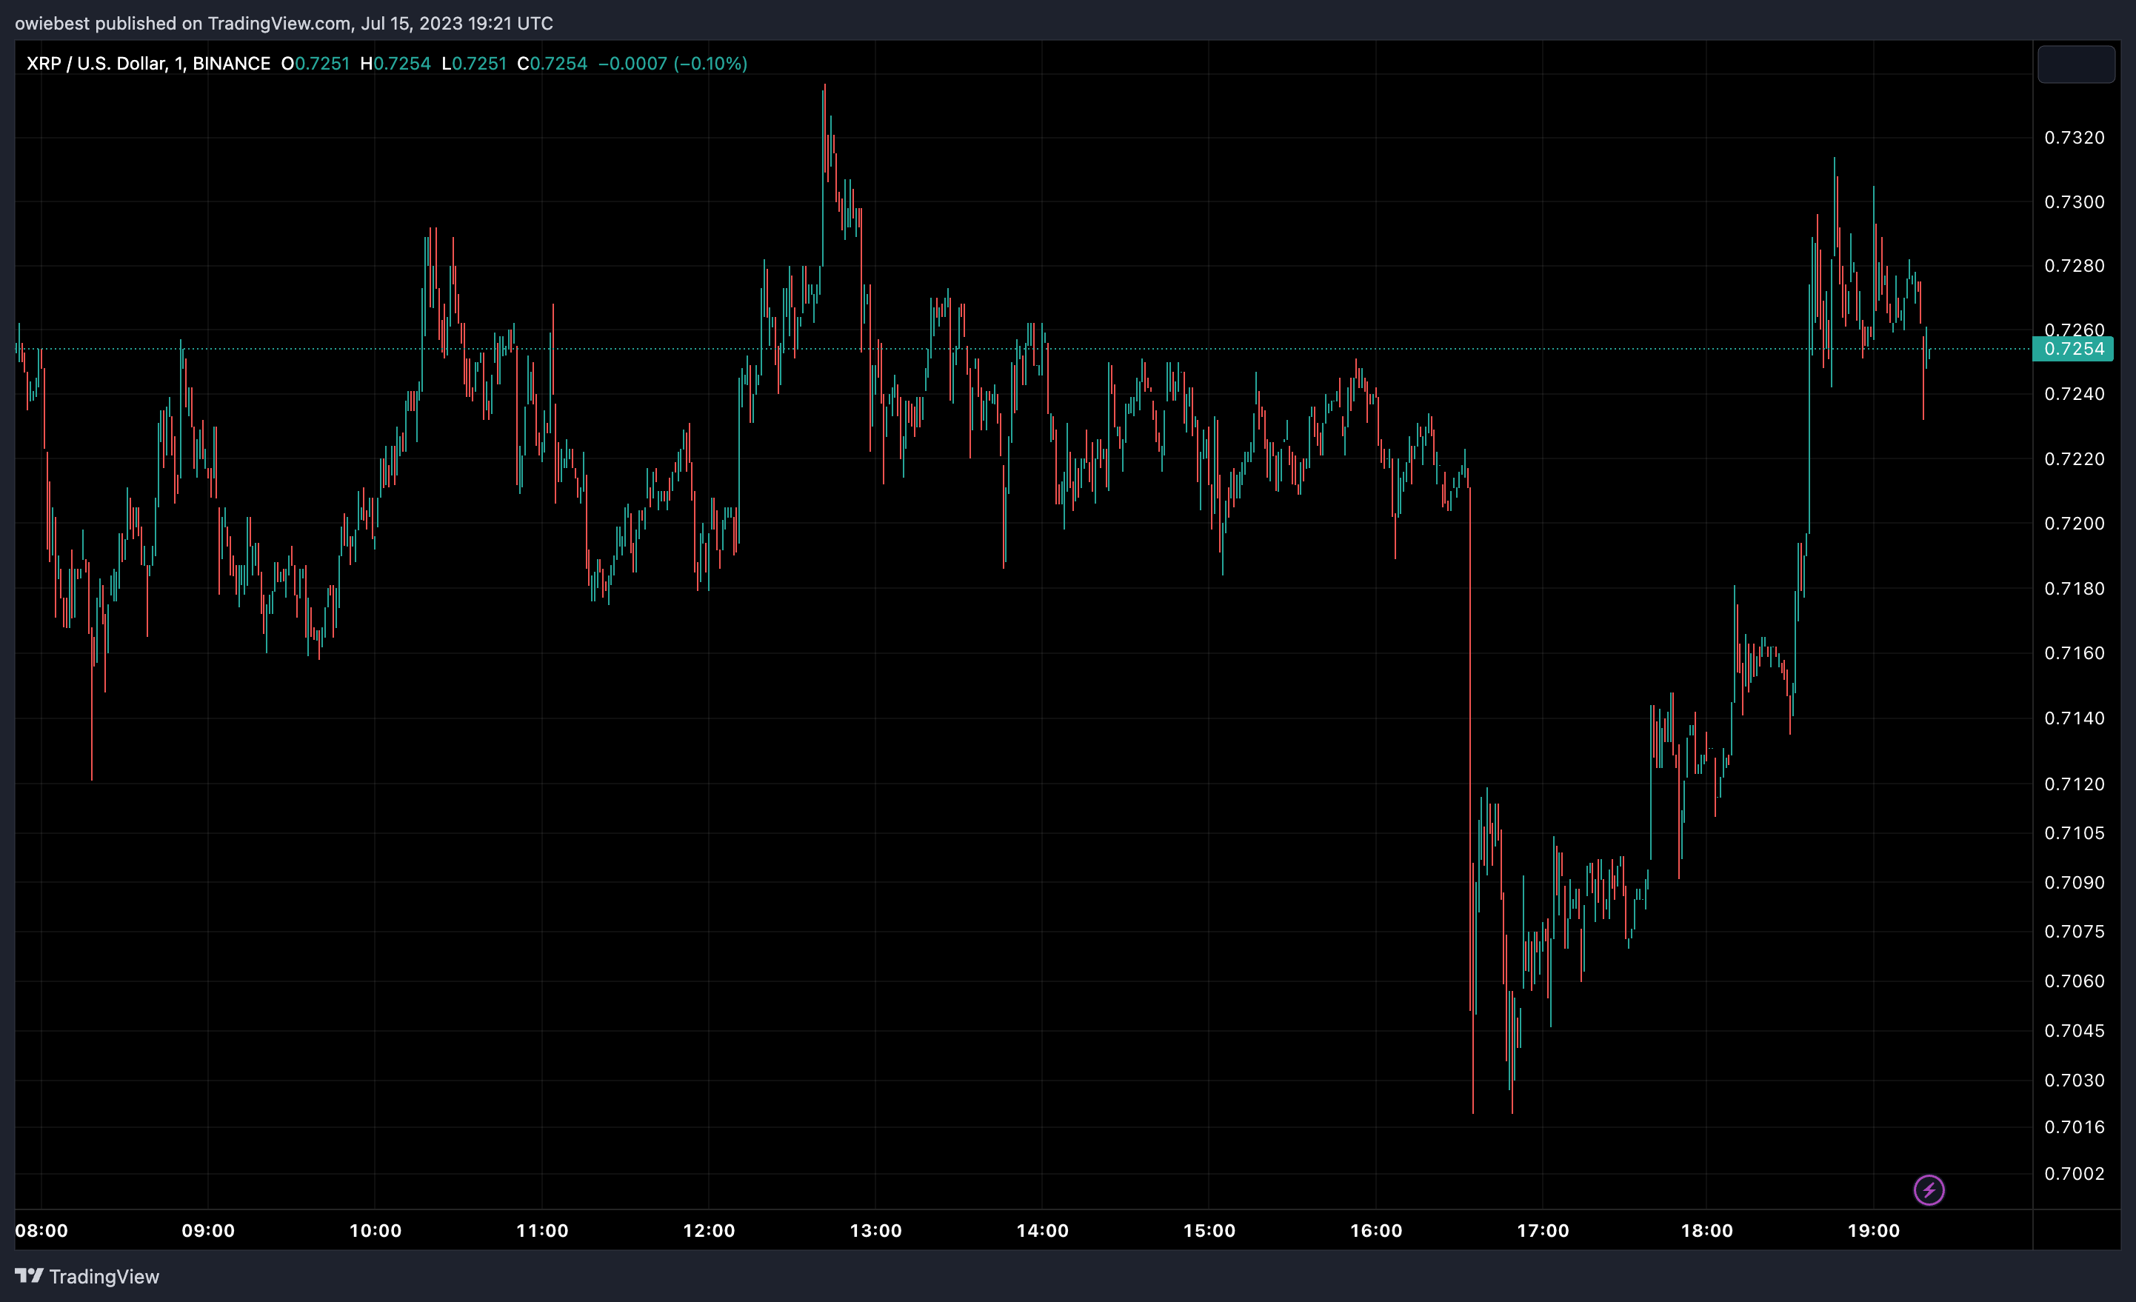Click the 17:00 time axis label
Screen dimensions: 2136x1302
[1542, 1230]
